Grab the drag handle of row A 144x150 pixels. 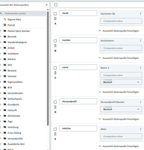click(55, 19)
